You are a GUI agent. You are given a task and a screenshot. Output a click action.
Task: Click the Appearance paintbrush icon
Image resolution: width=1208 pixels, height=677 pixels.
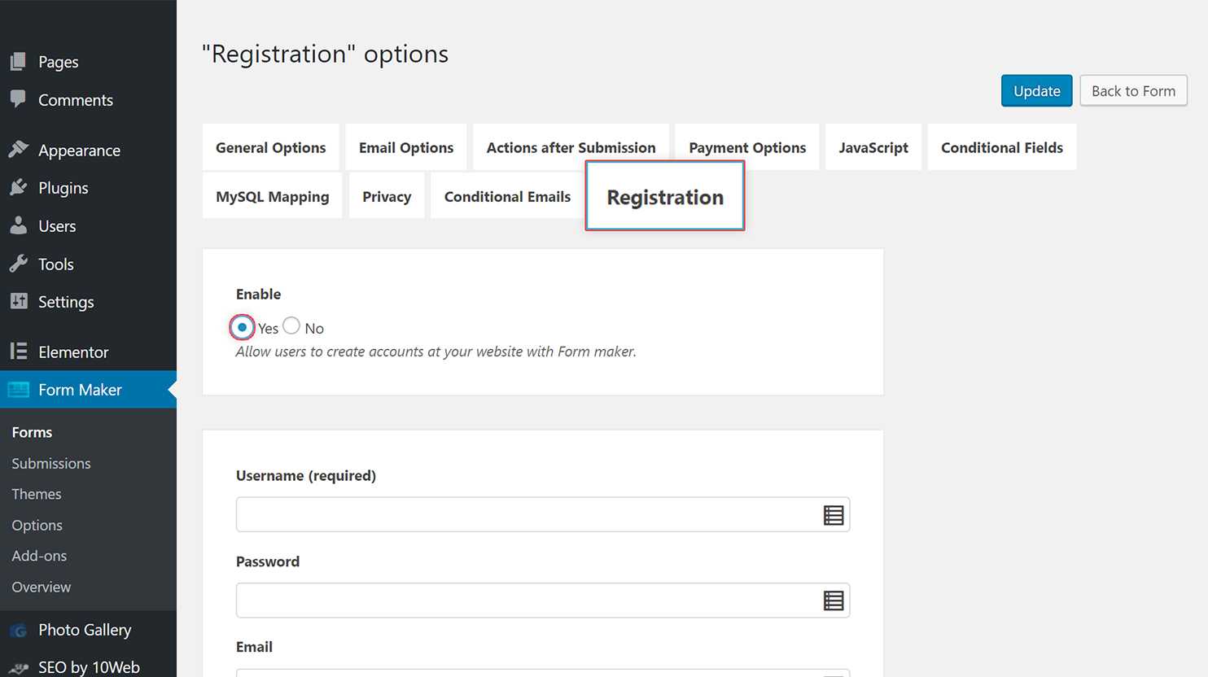(18, 150)
